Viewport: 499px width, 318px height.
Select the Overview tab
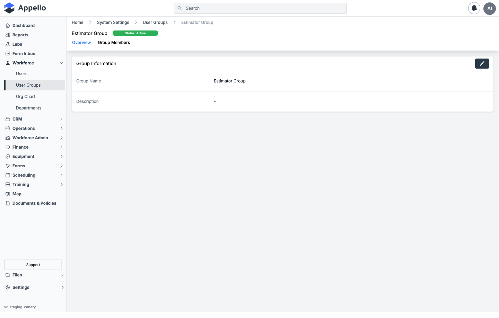81,43
